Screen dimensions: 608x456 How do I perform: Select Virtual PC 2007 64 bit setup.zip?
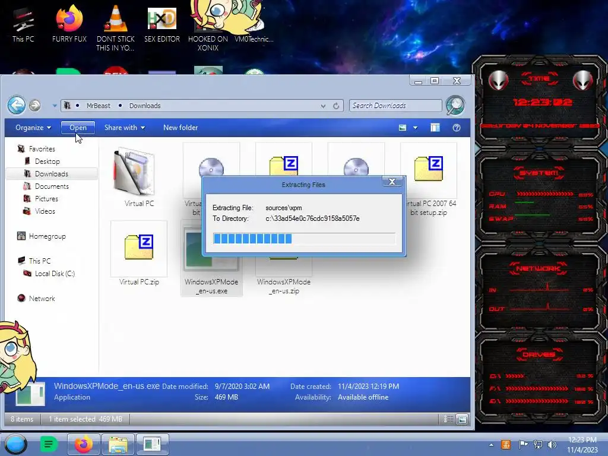(x=429, y=179)
